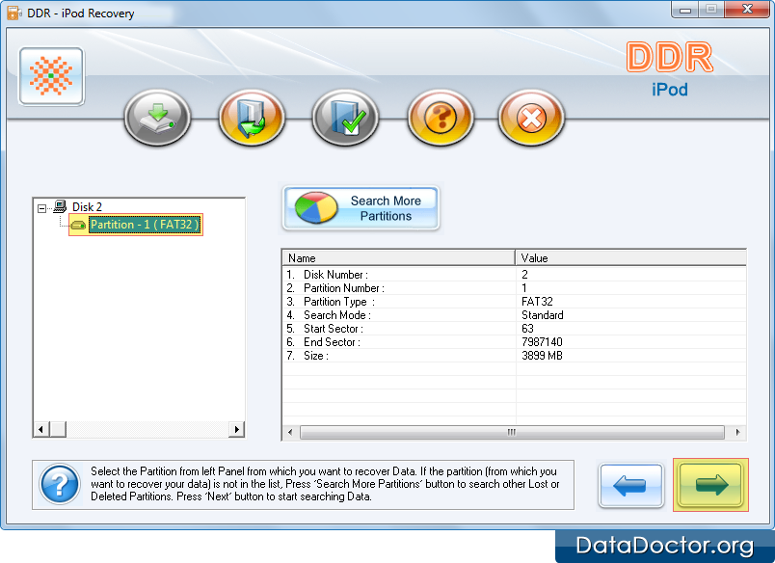Click the blue question mark info icon

[60, 484]
